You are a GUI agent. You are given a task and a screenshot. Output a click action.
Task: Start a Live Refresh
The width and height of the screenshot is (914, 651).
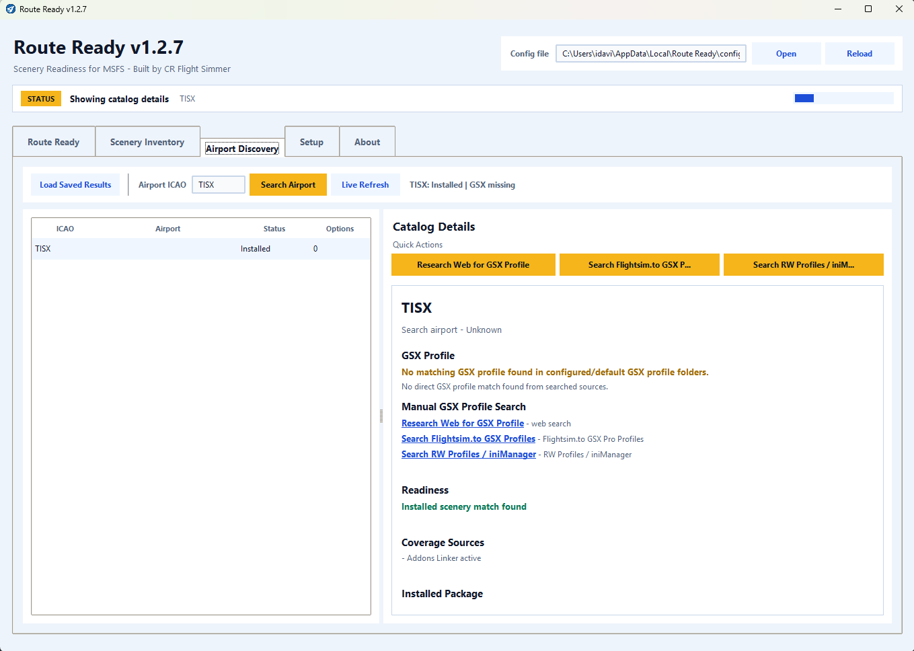(365, 185)
